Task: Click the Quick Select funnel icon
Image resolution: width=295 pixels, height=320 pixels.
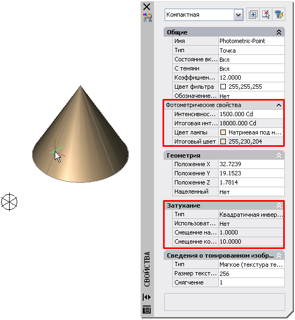Action: 279,15
